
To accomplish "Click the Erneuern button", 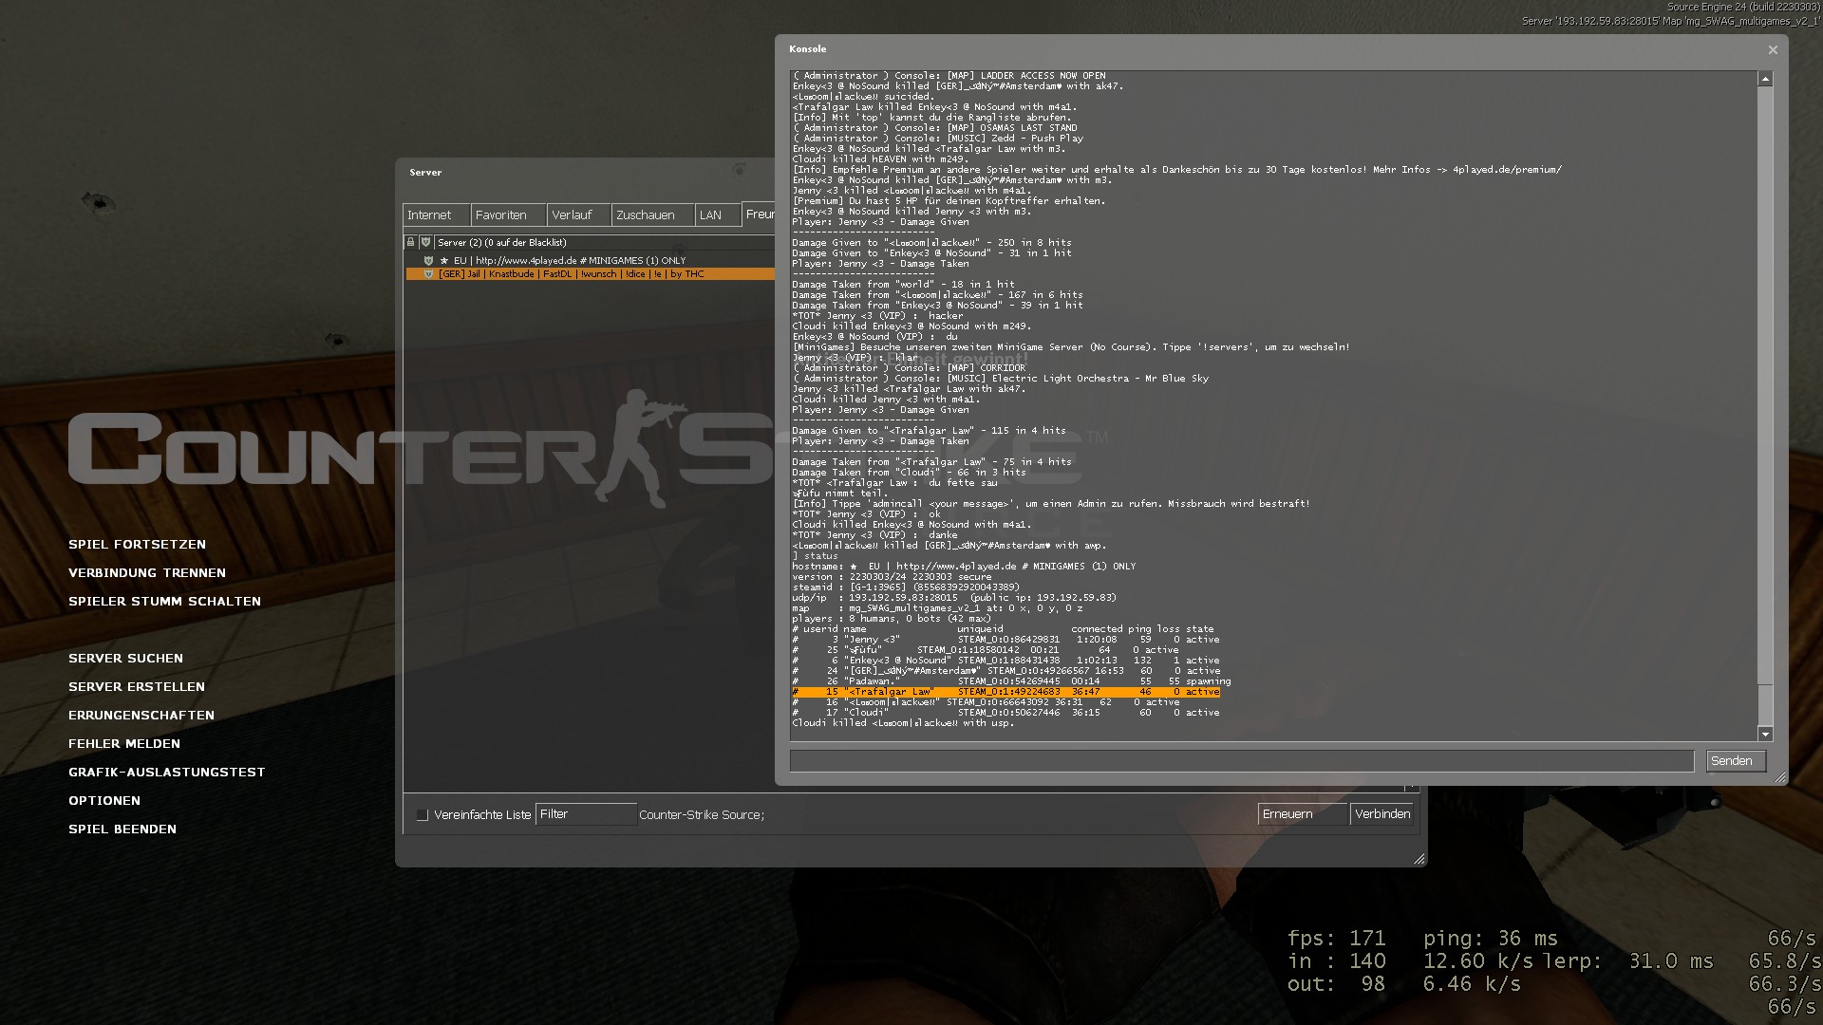I will pyautogui.click(x=1302, y=814).
